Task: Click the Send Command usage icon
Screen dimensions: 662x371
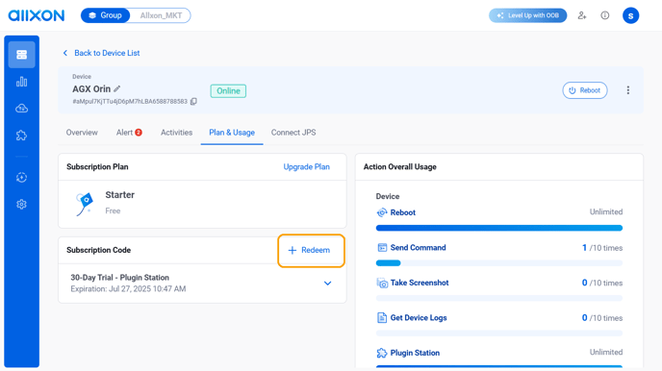Action: coord(382,247)
